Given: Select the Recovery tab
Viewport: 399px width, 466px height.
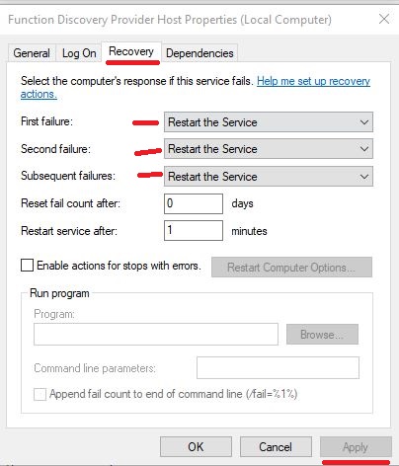Looking at the screenshot, I should click(x=131, y=51).
